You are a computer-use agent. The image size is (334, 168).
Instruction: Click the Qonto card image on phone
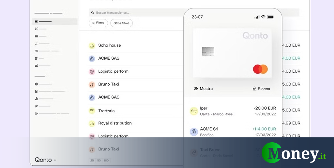233,53
